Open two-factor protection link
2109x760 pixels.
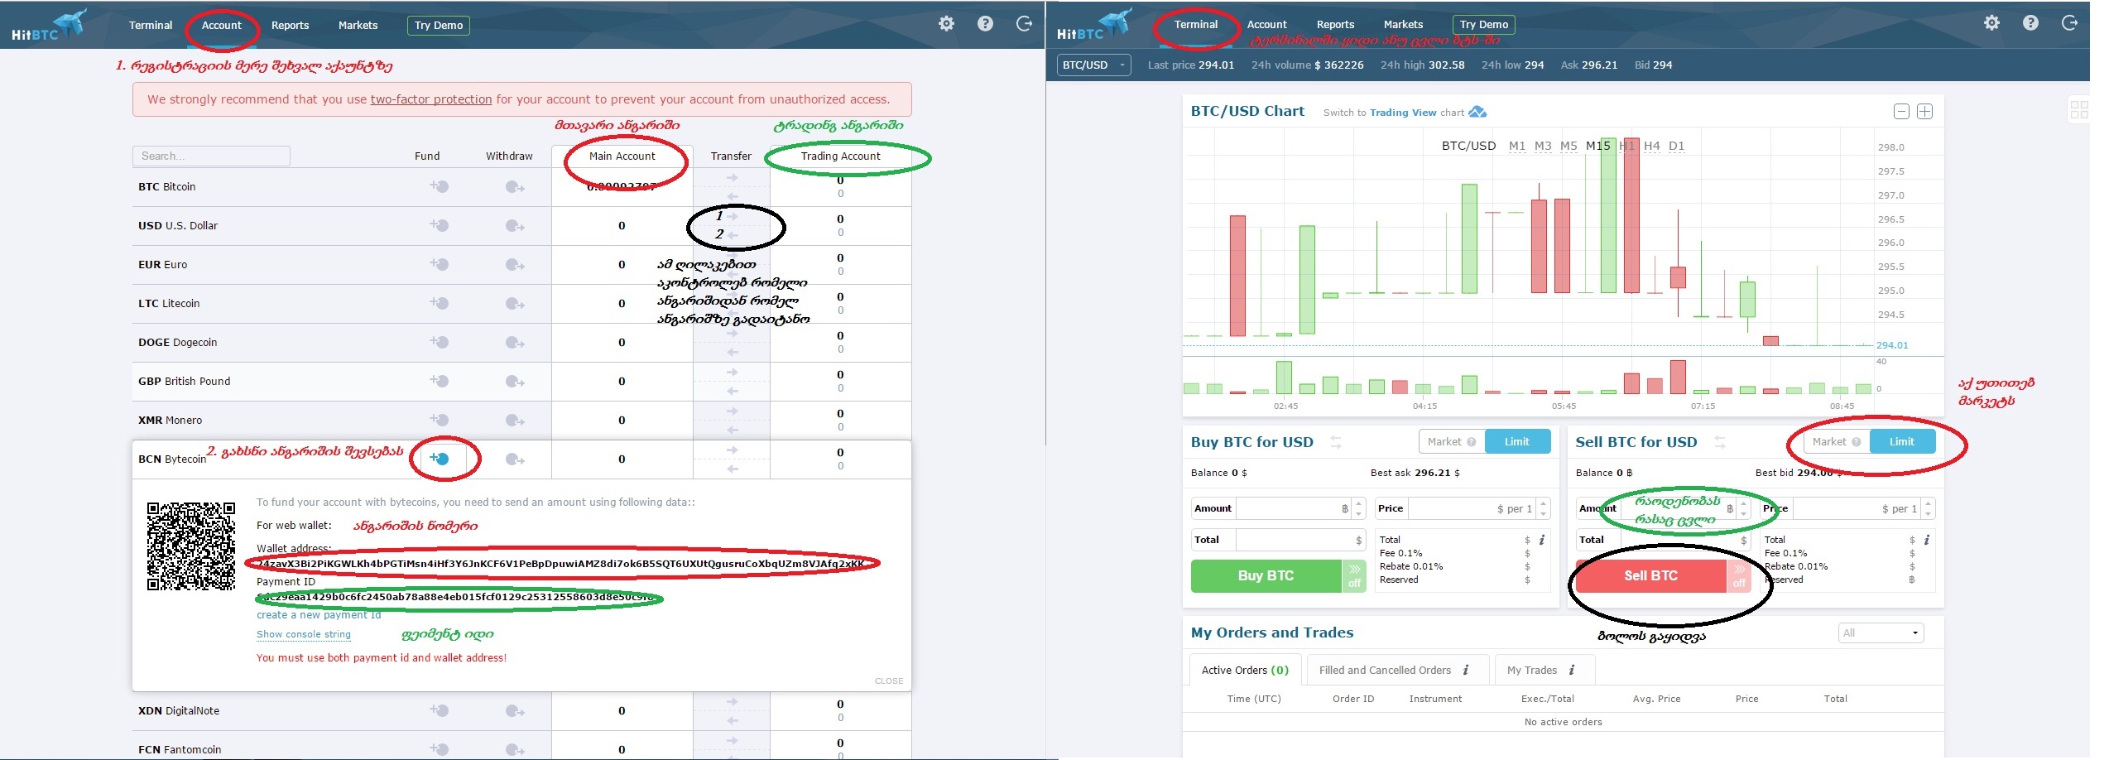(x=430, y=99)
